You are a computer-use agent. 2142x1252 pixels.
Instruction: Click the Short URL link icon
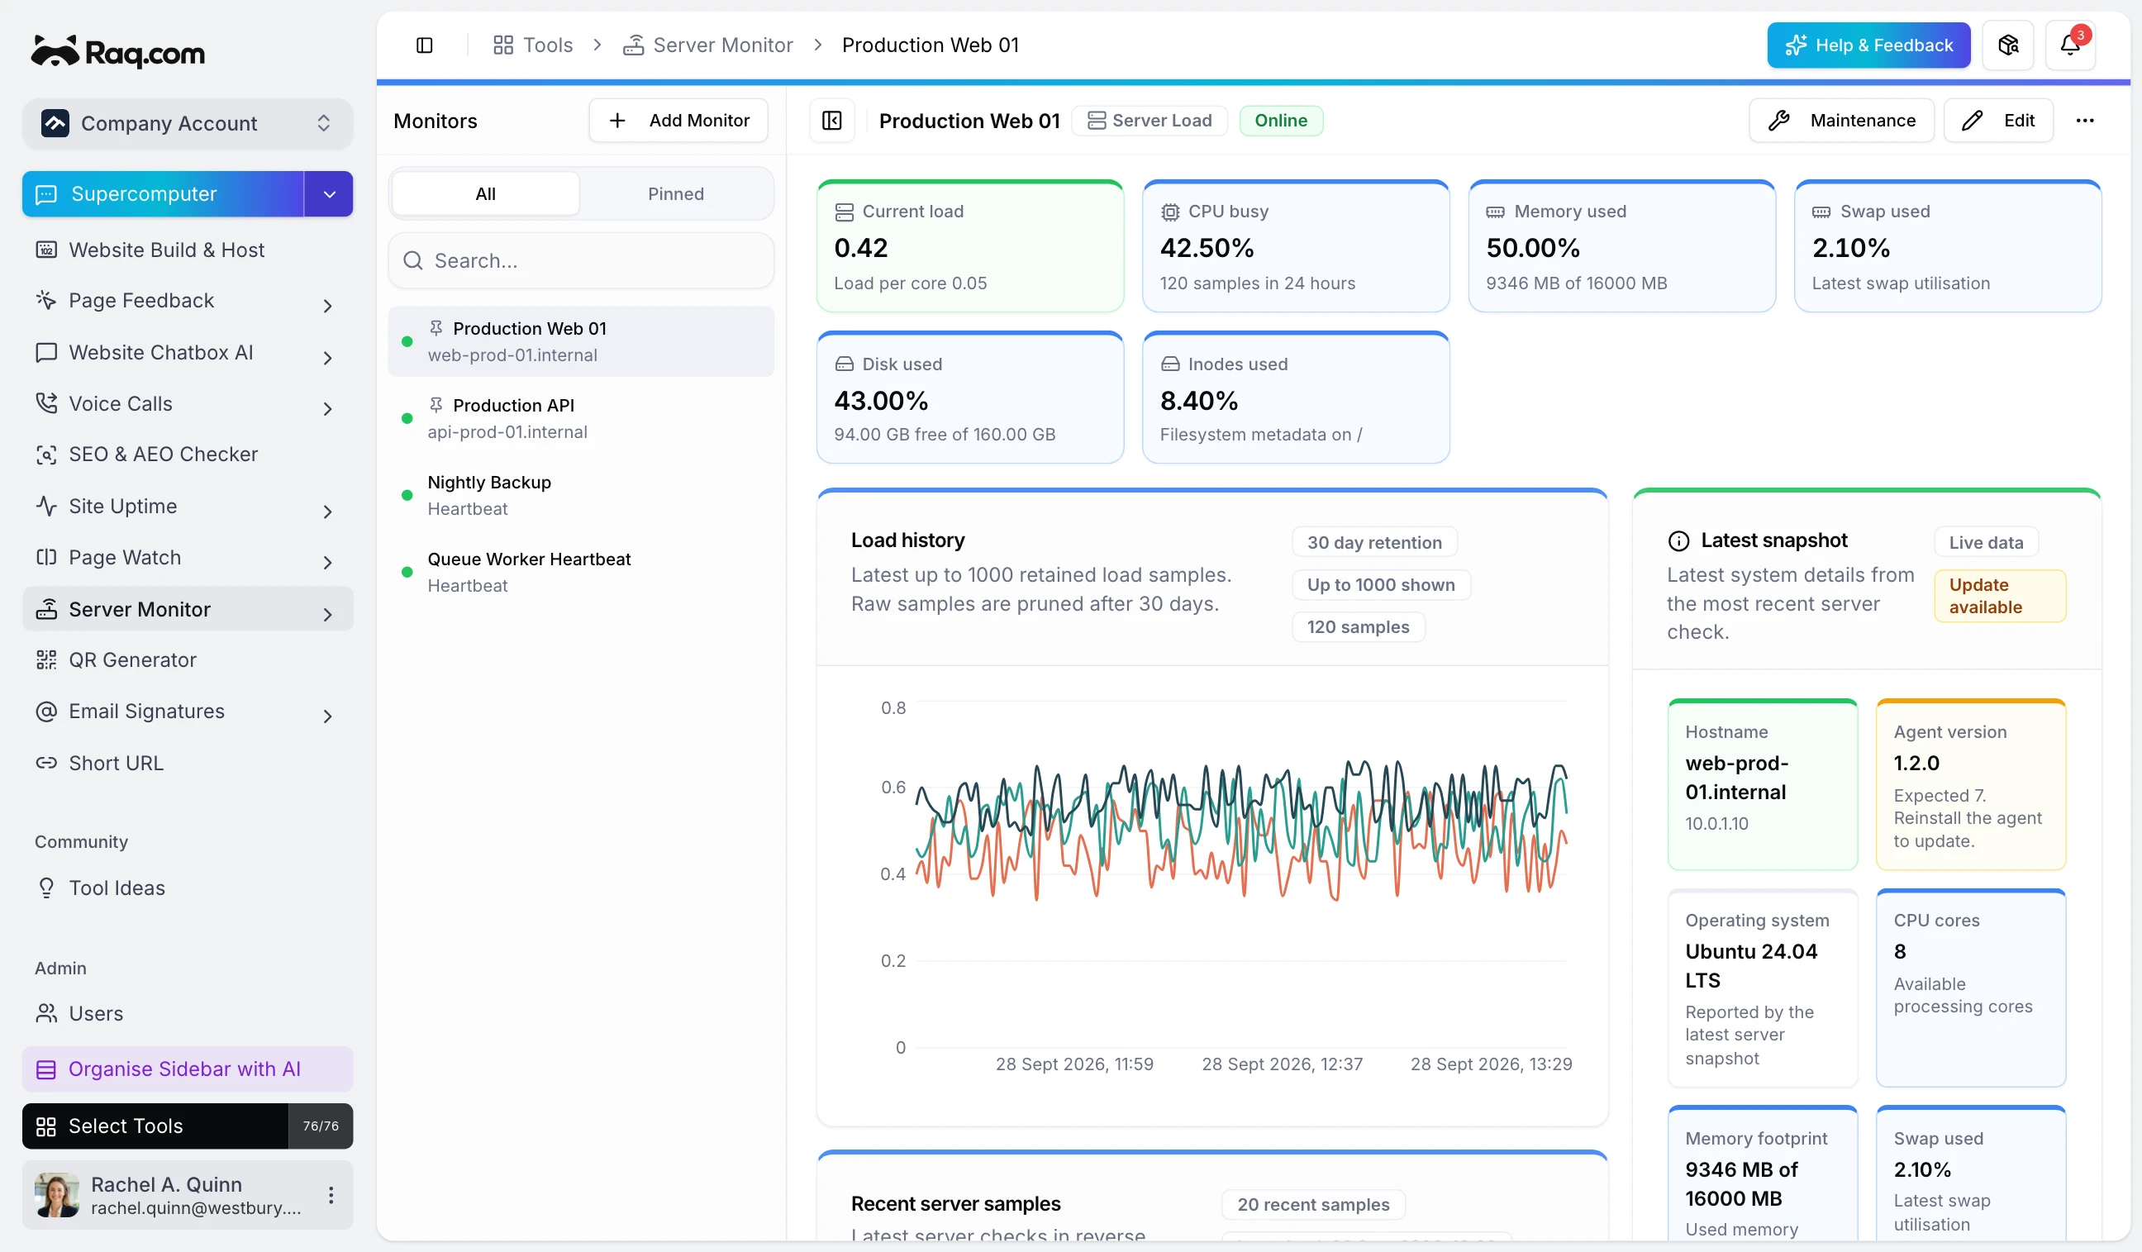point(46,764)
